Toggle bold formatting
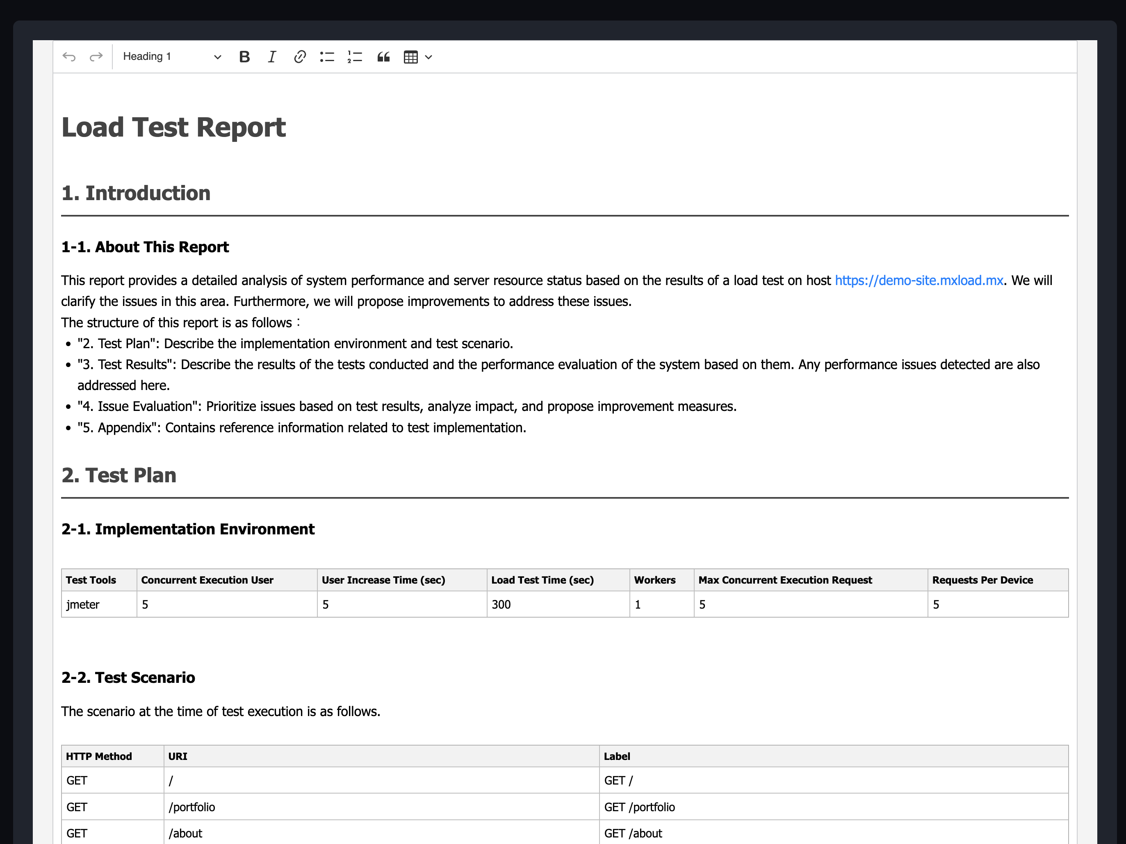1126x844 pixels. (x=244, y=57)
